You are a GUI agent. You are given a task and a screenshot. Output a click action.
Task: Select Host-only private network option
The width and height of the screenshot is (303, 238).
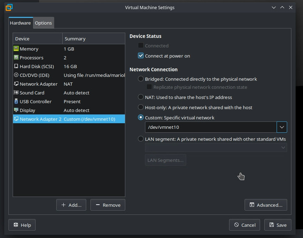click(141, 107)
